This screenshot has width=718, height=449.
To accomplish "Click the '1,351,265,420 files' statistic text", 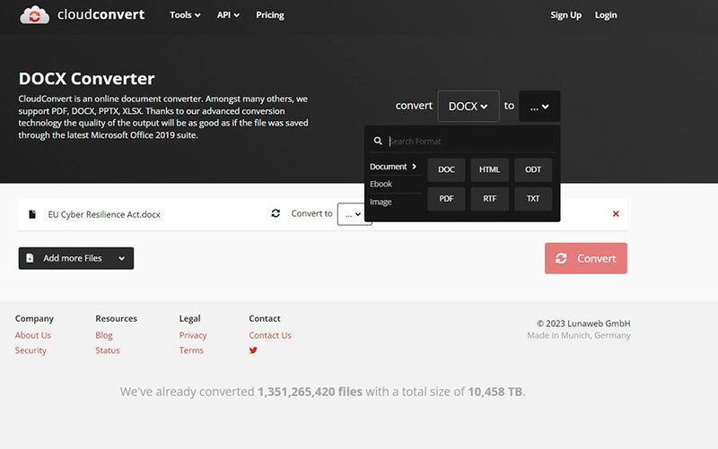I will (x=310, y=392).
